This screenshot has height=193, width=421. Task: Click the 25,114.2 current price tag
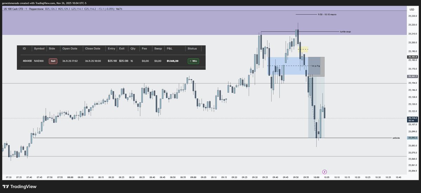click(412, 119)
